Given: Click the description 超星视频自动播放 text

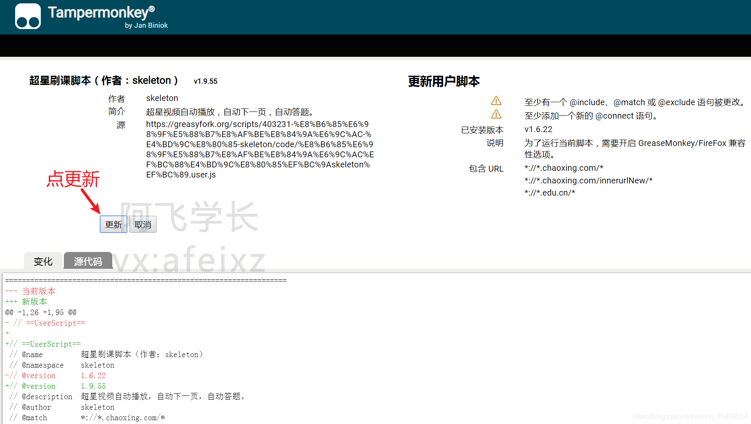Looking at the screenshot, I should pyautogui.click(x=230, y=112).
